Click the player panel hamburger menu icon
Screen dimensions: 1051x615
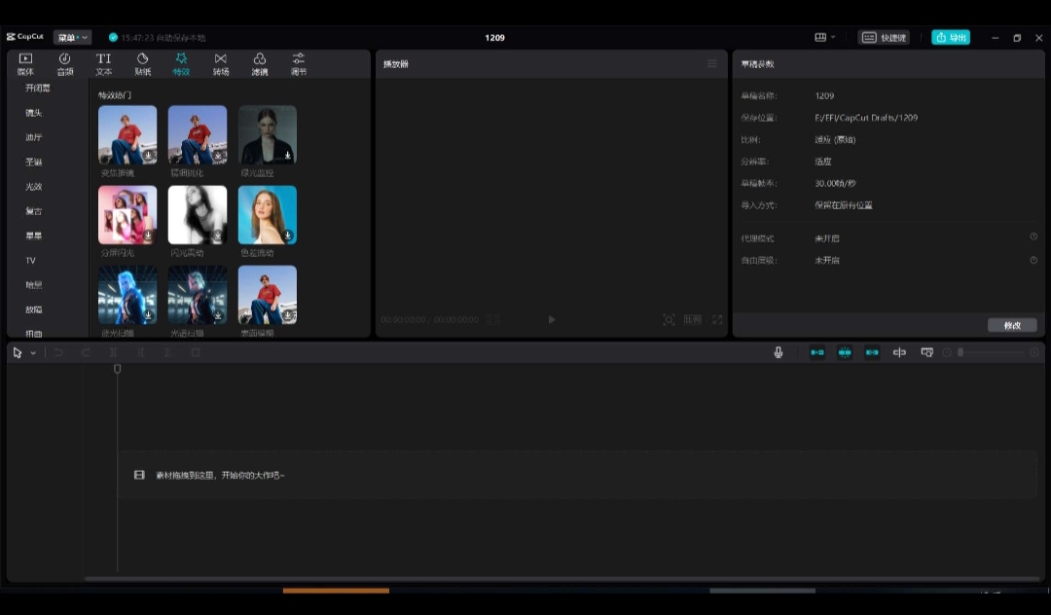coord(711,64)
